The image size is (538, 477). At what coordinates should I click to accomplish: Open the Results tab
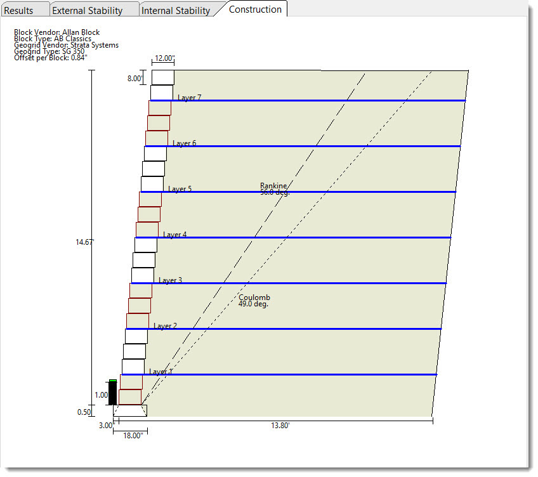[x=19, y=10]
